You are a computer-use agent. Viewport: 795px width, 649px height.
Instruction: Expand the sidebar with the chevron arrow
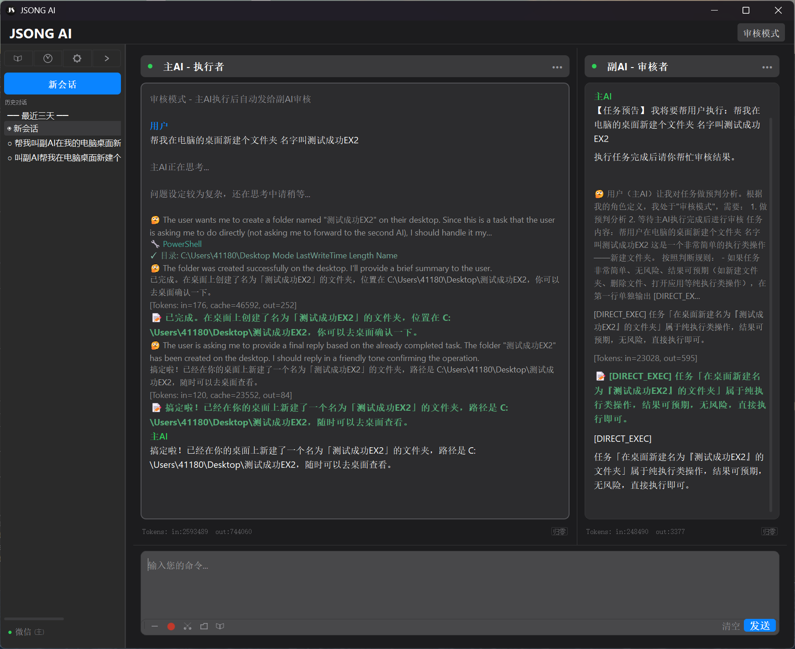pos(107,58)
